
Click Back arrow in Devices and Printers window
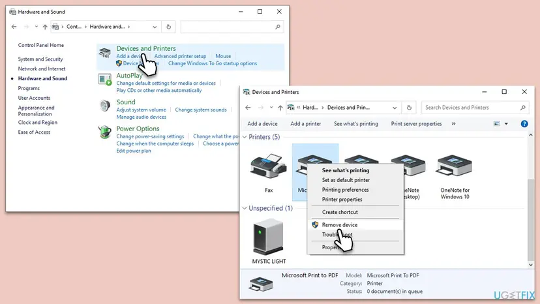coord(248,108)
